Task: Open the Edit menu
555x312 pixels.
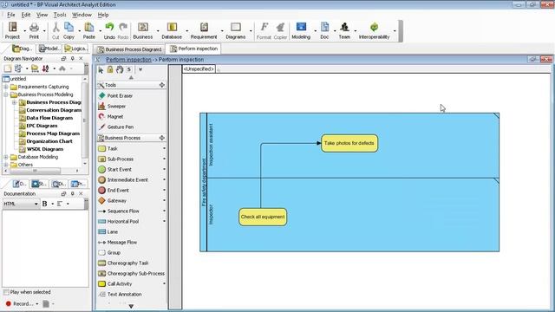Action: tap(26, 15)
